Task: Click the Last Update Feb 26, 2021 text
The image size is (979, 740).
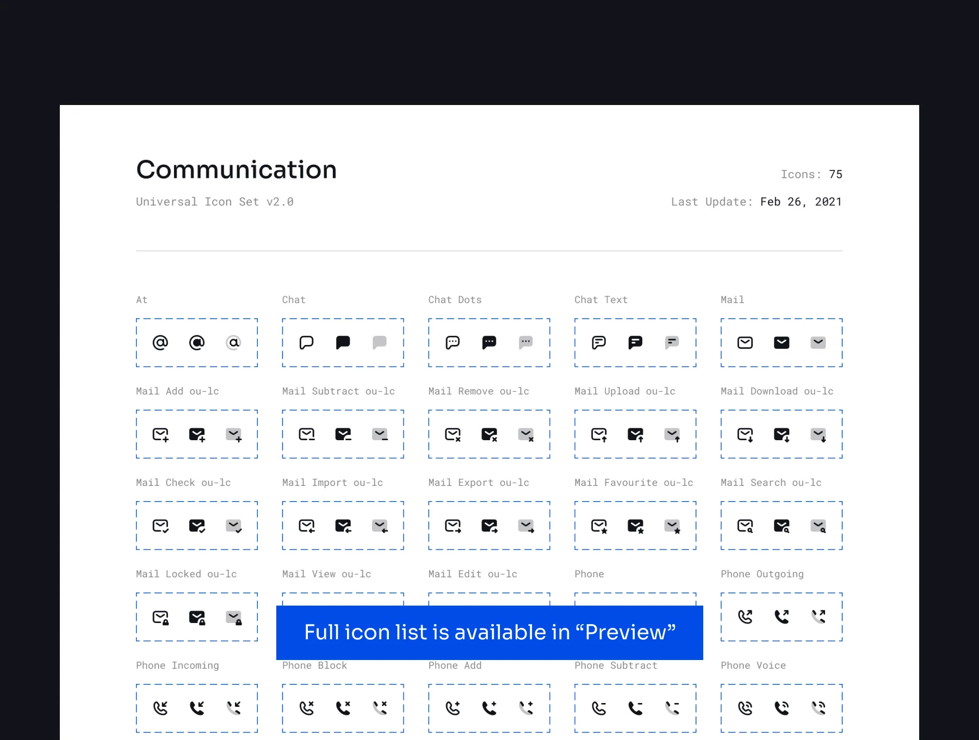Action: tap(757, 202)
